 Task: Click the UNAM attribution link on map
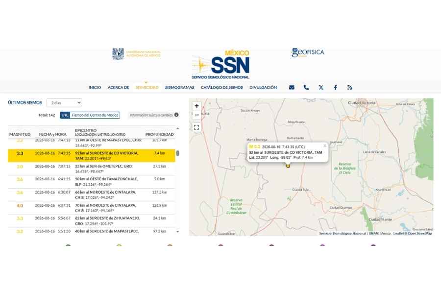[x=374, y=234]
